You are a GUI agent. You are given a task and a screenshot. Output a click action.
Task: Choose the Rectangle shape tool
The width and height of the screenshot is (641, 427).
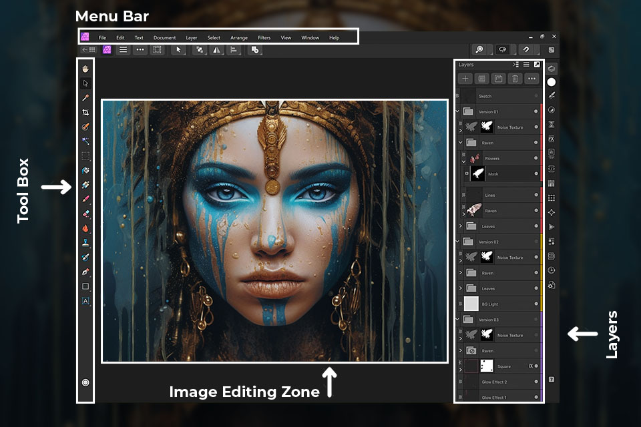85,286
